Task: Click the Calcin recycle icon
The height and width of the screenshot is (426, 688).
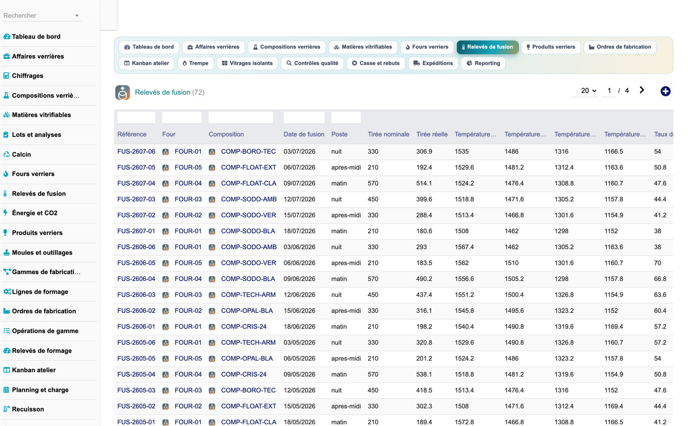Action: pos(7,154)
